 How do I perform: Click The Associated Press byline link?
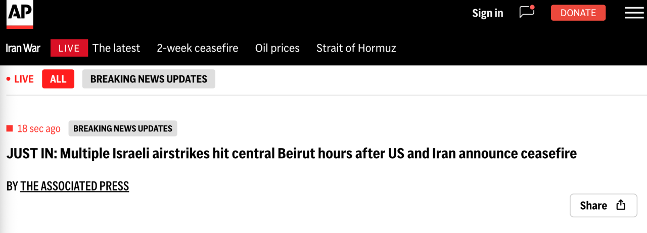(x=75, y=187)
